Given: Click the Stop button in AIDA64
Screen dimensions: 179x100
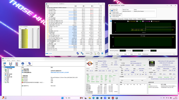Looking at the screenshot, I should (118, 54).
